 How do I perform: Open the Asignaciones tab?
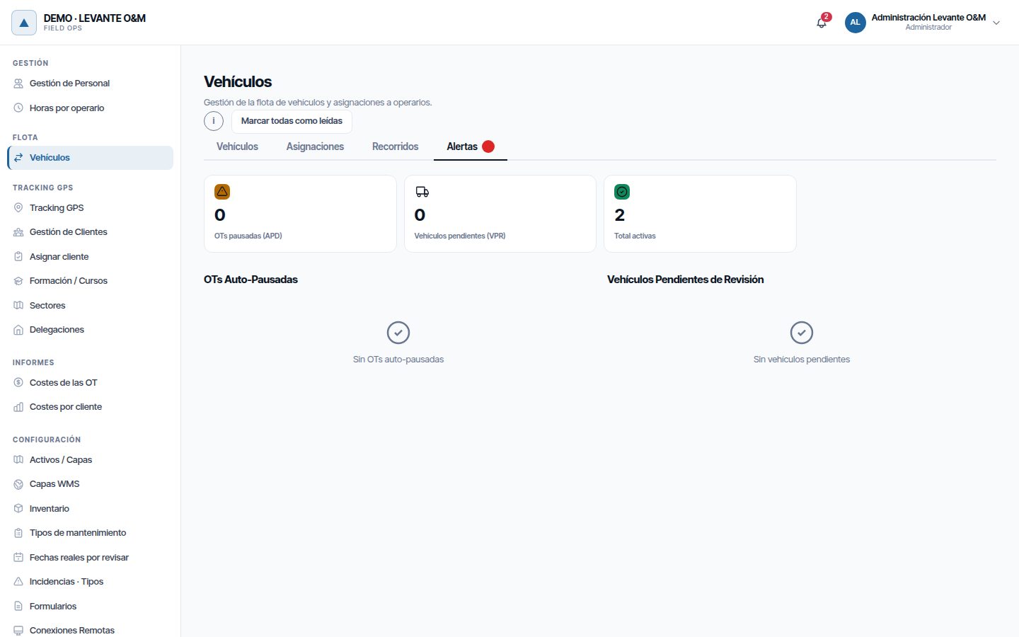[315, 147]
